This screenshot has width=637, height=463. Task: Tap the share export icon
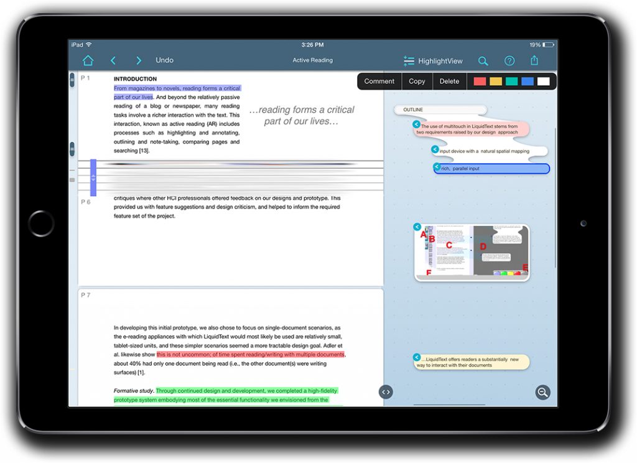pyautogui.click(x=534, y=60)
